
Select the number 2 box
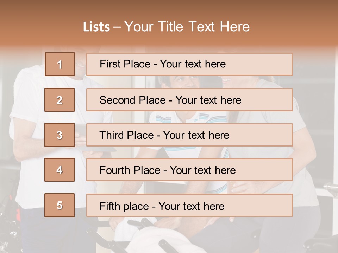pos(60,100)
